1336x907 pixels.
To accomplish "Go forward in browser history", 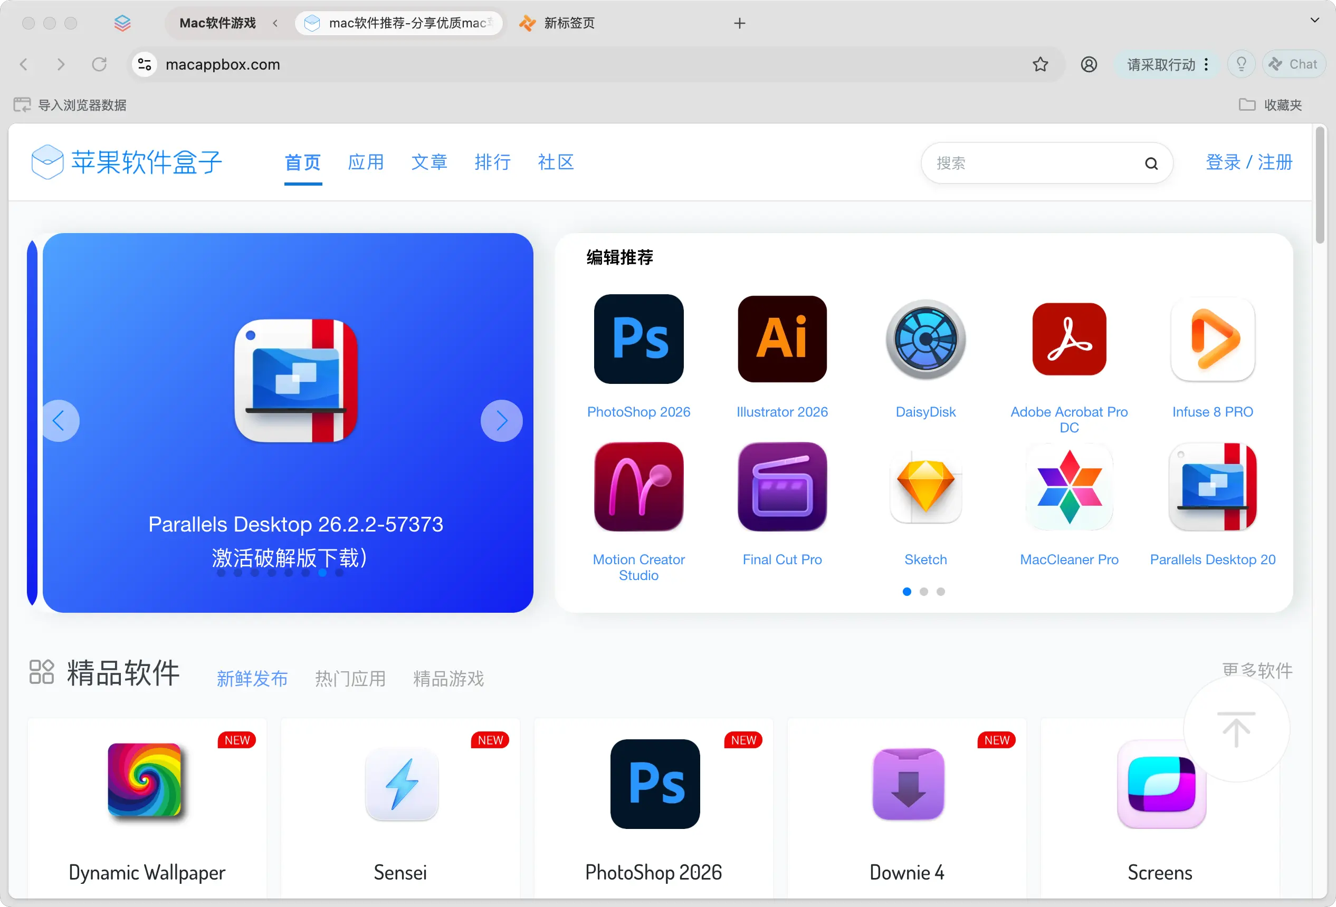I will 61,64.
